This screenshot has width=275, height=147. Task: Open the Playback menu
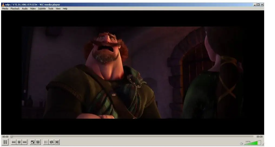coord(15,9)
